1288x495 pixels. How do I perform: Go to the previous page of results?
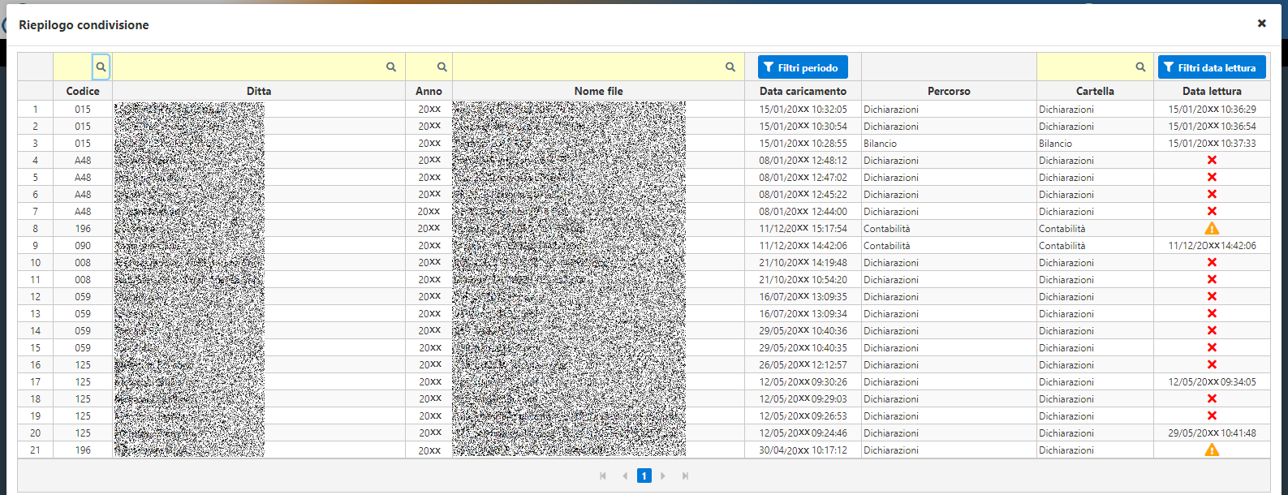coord(624,476)
